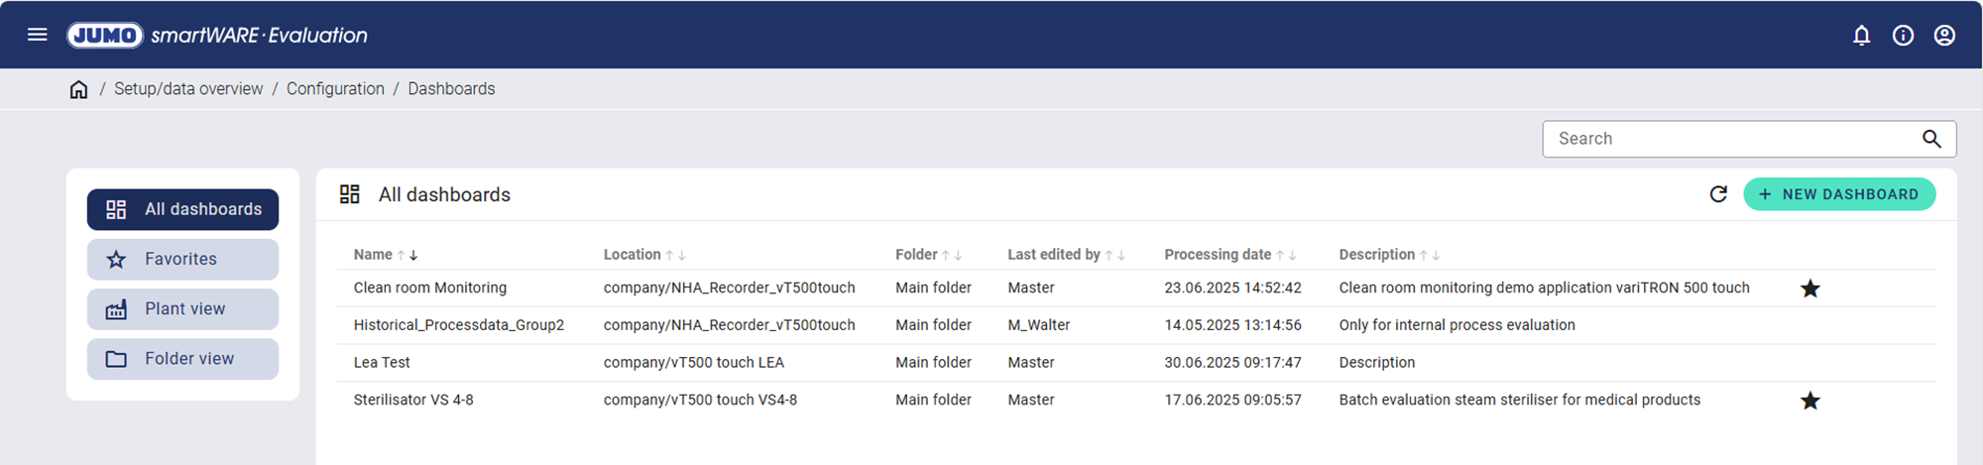Go to home via breadcrumb house icon

point(78,89)
